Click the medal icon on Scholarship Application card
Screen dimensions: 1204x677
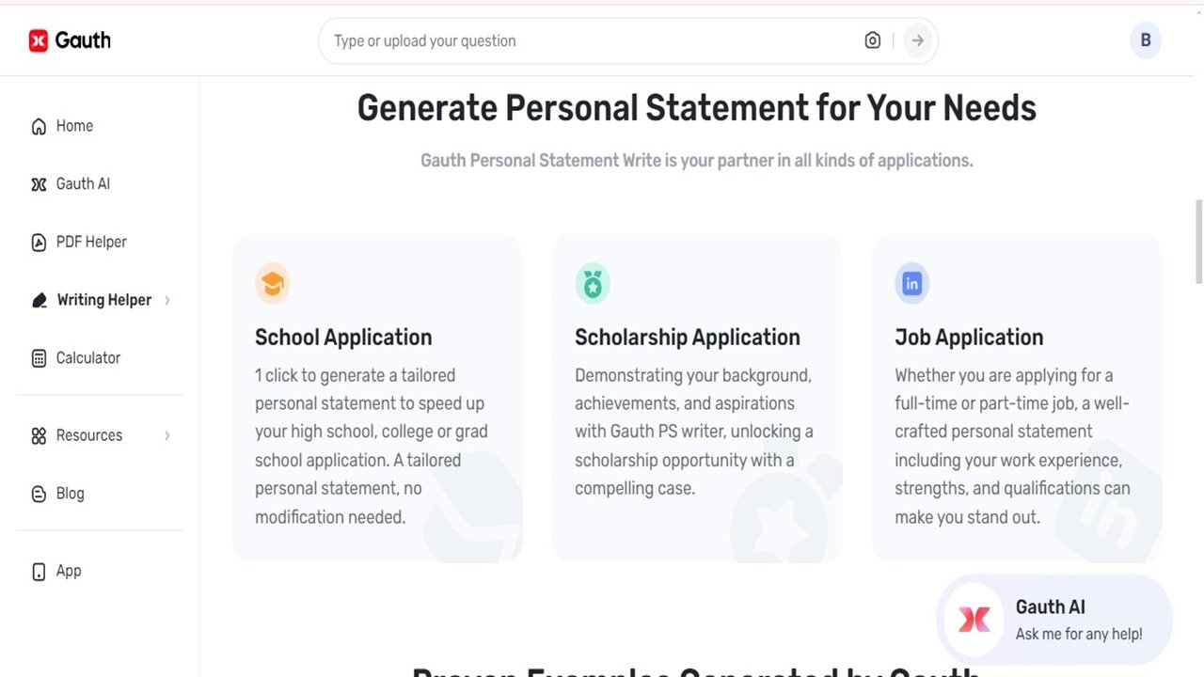click(x=593, y=283)
